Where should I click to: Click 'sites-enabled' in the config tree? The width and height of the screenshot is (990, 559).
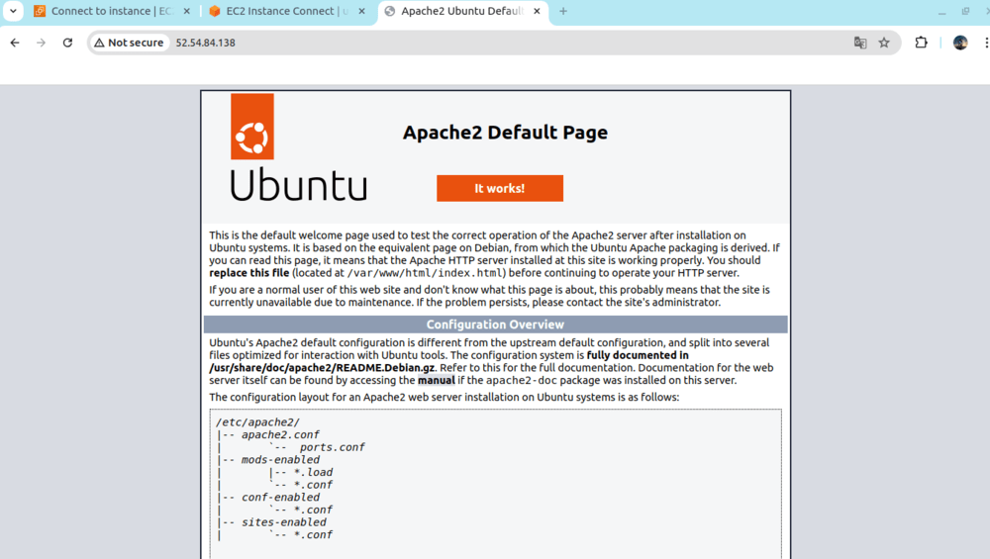point(284,522)
